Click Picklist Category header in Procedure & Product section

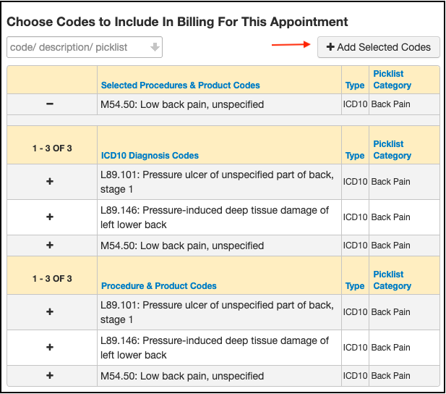coord(392,280)
